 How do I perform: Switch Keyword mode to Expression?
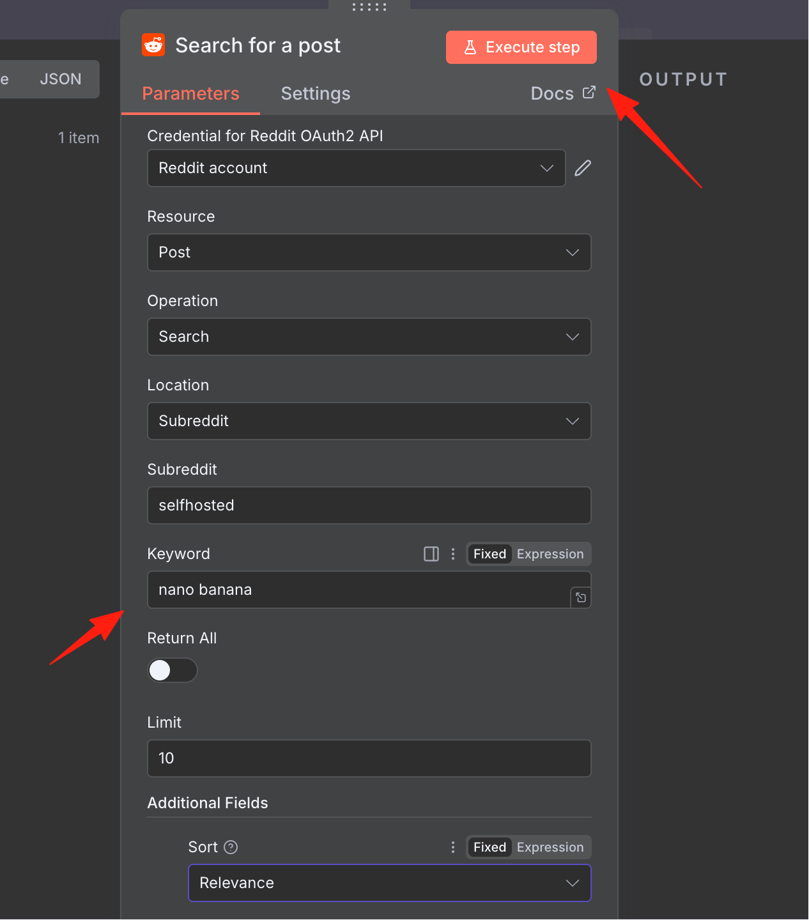(x=550, y=554)
